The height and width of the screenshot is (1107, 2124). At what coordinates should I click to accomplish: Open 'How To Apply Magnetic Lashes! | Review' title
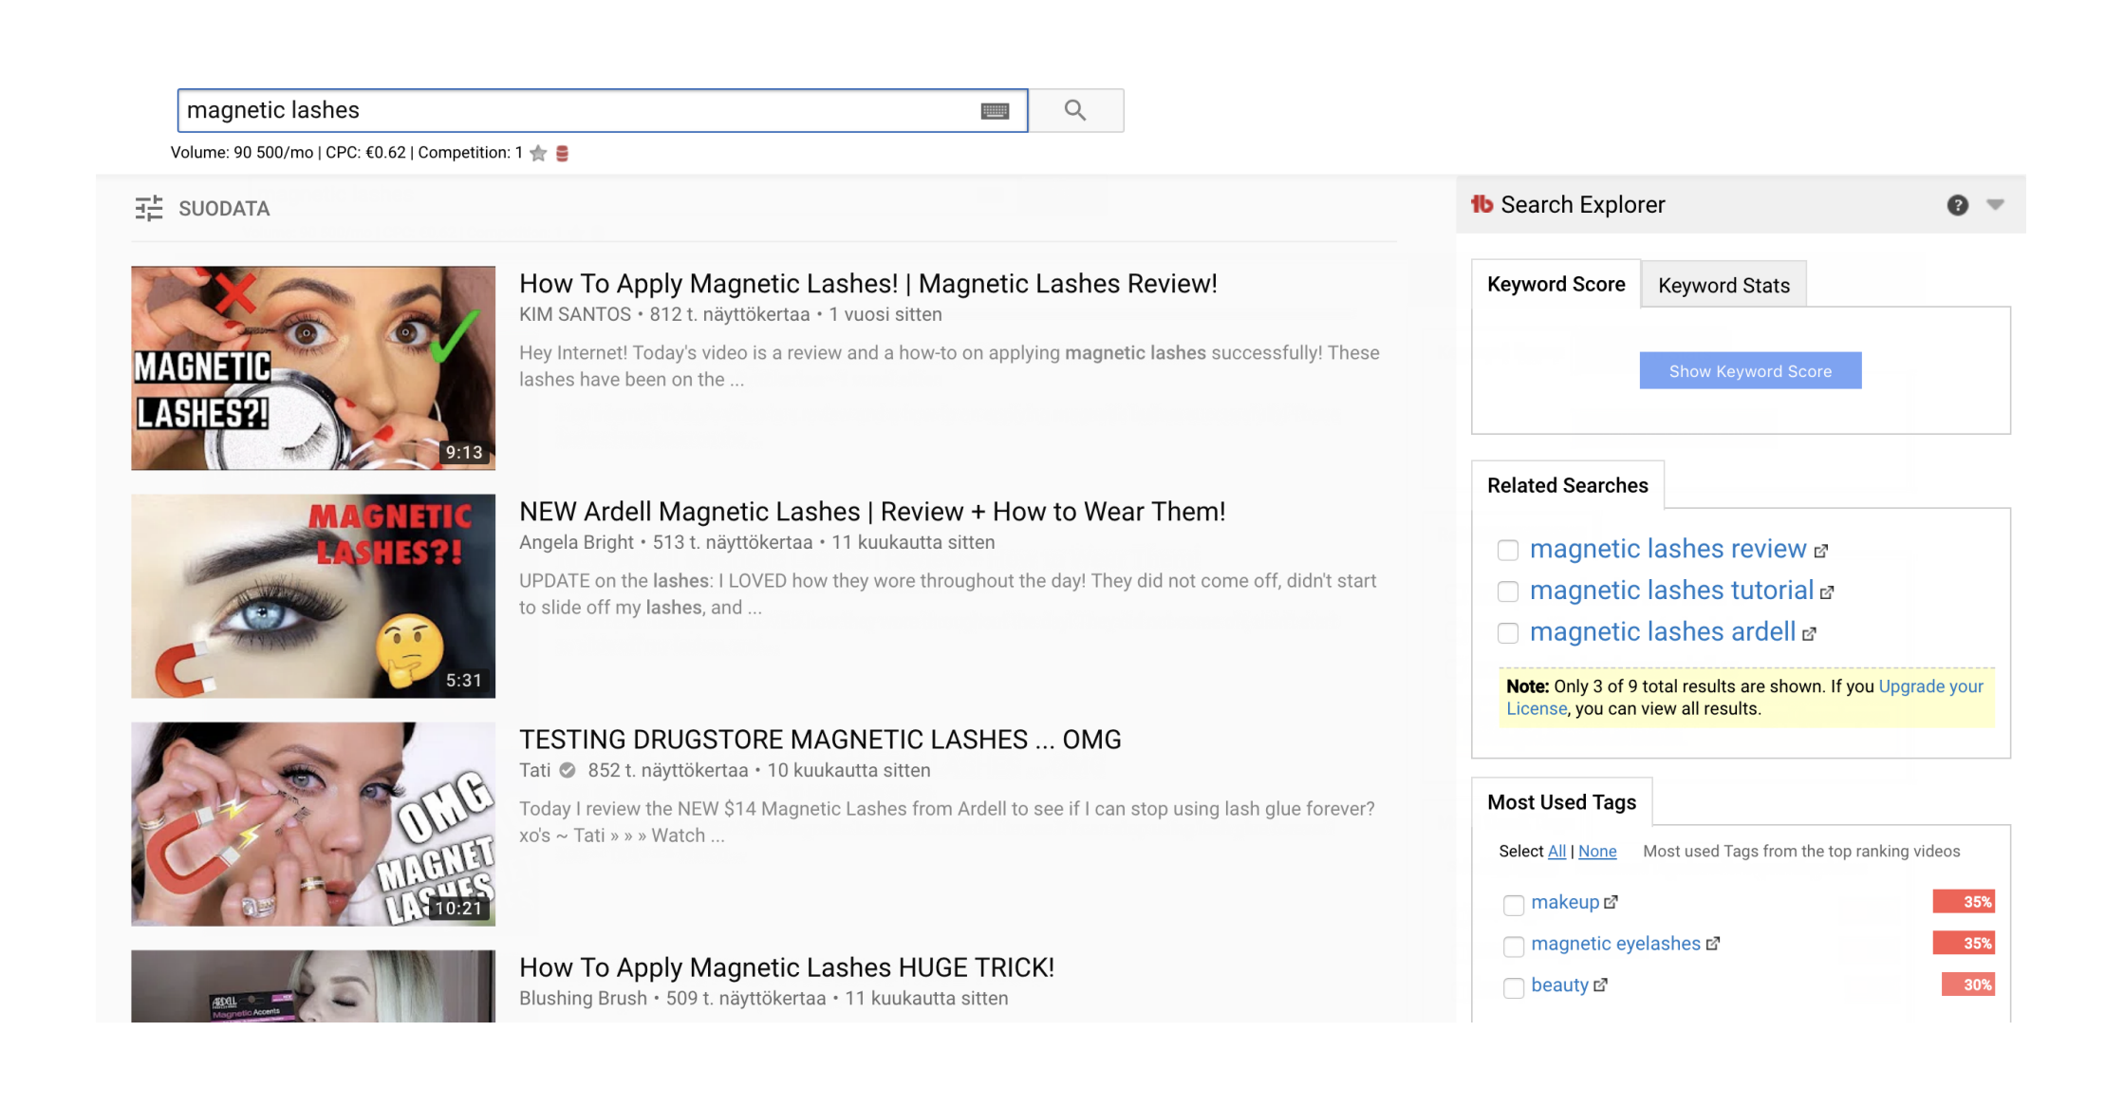(868, 284)
